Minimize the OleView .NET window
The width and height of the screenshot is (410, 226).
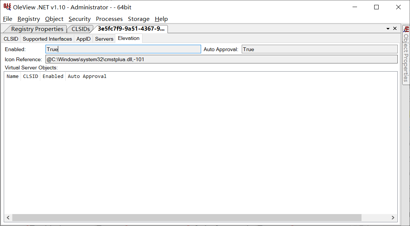(354, 7)
